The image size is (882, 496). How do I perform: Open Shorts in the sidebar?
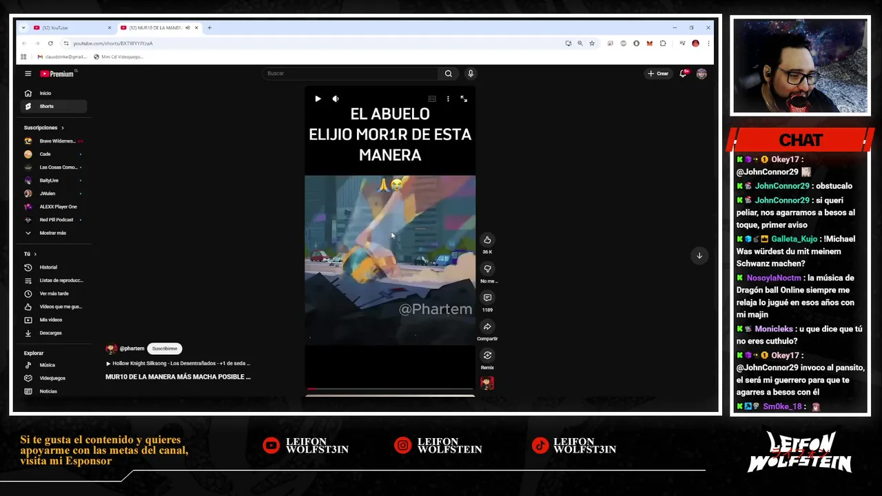pyautogui.click(x=54, y=106)
